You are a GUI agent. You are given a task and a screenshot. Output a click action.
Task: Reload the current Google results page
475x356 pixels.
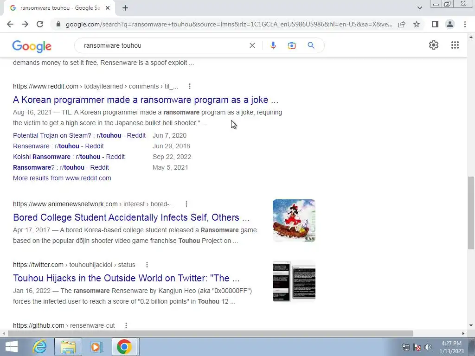tap(40, 24)
